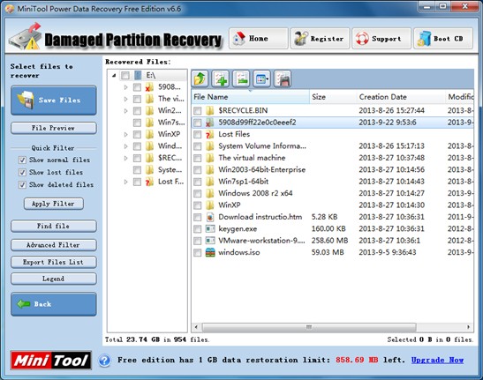
Task: Click the add-checked-files toolbar icon with plus
Action: [220, 78]
